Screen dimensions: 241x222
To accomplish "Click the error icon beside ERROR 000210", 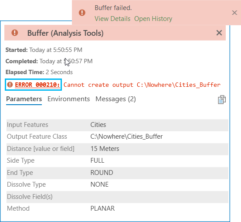I will tap(10, 85).
